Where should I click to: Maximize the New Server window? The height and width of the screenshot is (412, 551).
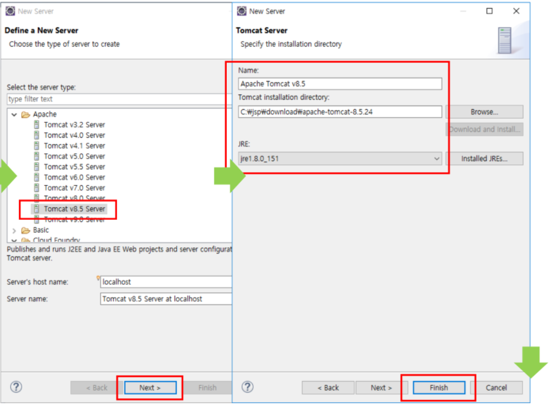point(489,11)
